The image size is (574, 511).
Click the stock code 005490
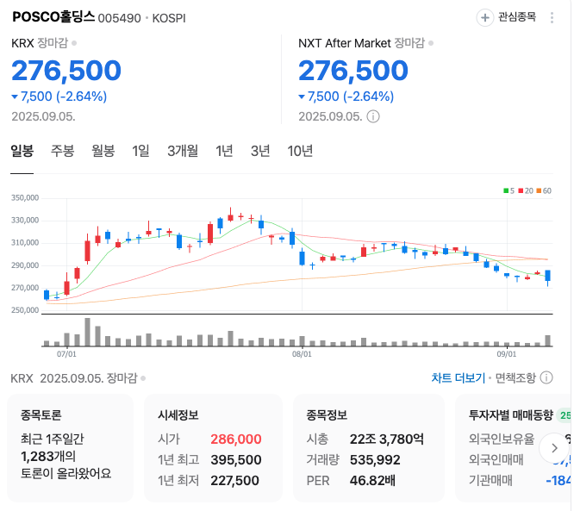pyautogui.click(x=119, y=18)
